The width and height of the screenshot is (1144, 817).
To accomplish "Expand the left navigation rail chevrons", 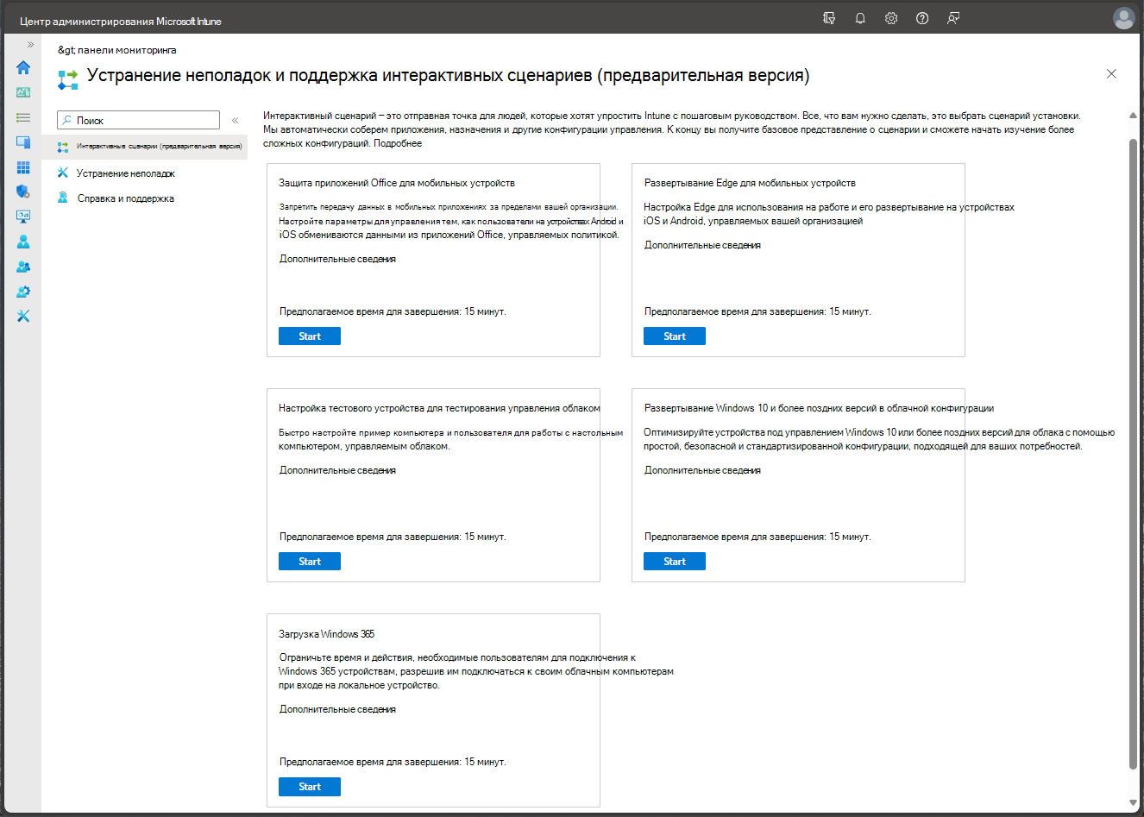I will pos(30,45).
